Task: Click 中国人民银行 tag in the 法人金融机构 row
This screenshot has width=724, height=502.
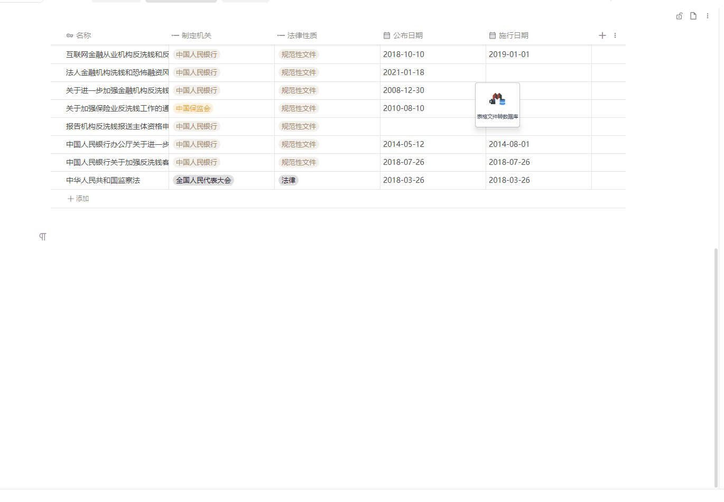Action: (197, 72)
